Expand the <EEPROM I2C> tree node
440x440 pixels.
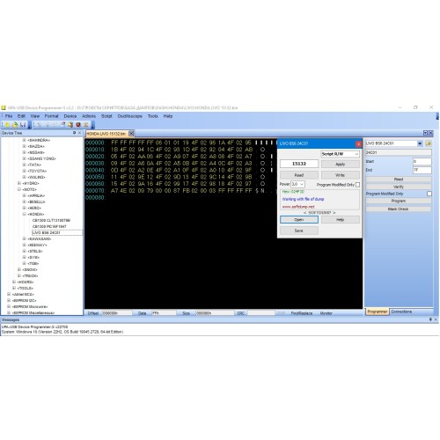[x=9, y=300]
